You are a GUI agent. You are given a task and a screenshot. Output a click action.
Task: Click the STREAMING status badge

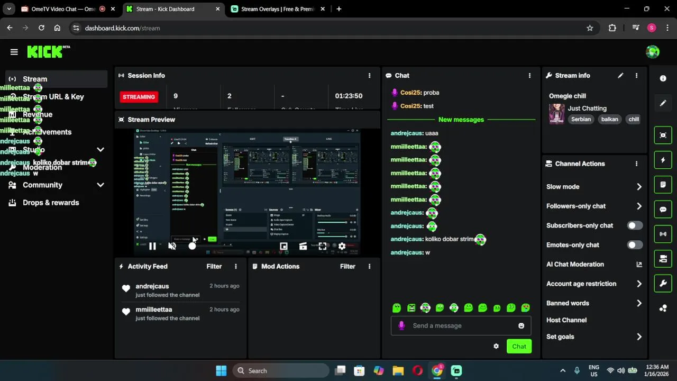[139, 97]
